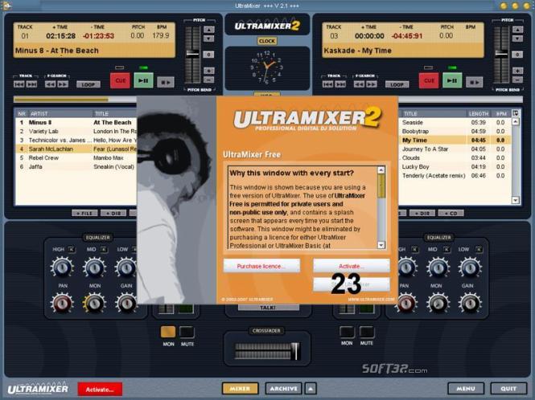Skip to next track on left deck
The height and width of the screenshot is (400, 535).
click(31, 84)
